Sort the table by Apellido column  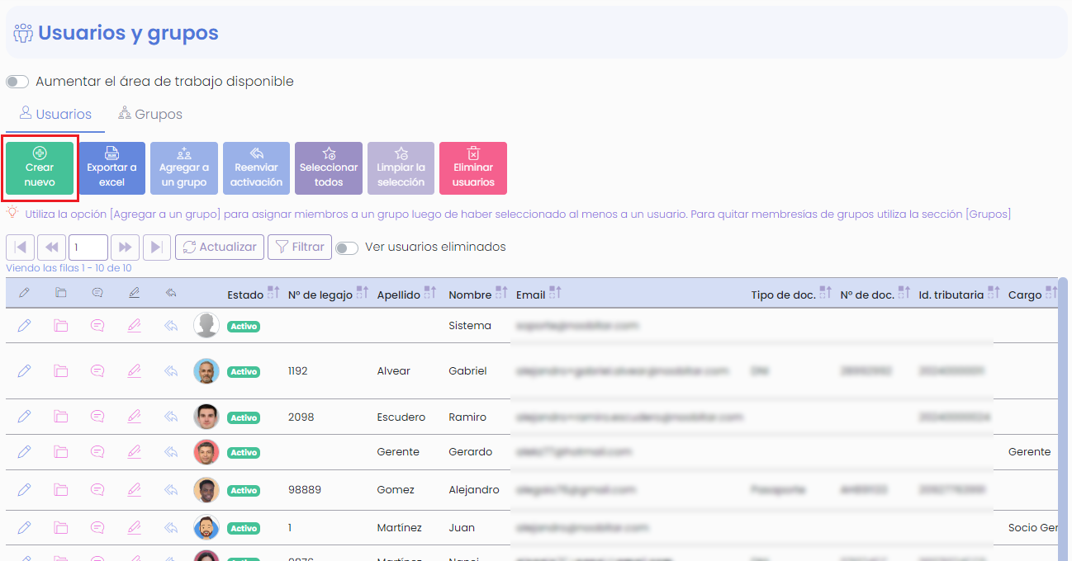430,294
